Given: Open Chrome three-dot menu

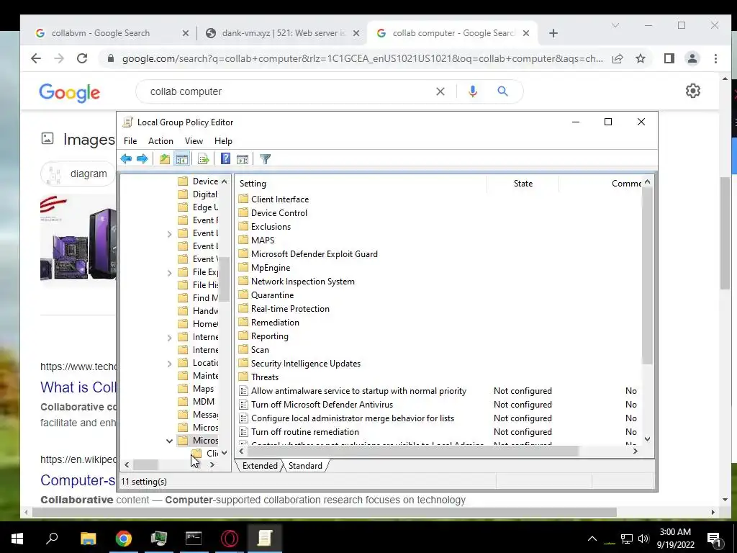Looking at the screenshot, I should tap(715, 58).
